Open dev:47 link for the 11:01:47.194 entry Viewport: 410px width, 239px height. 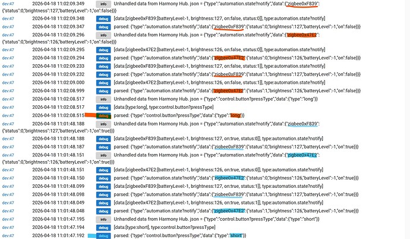pyautogui.click(x=8, y=228)
